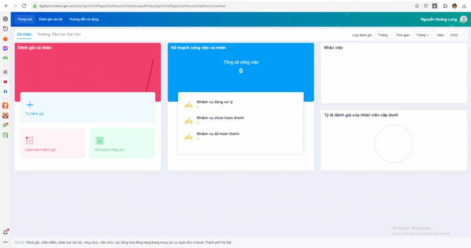Image resolution: width=471 pixels, height=248 pixels.
Task: Click the Trang chủ home button
Action: click(25, 19)
